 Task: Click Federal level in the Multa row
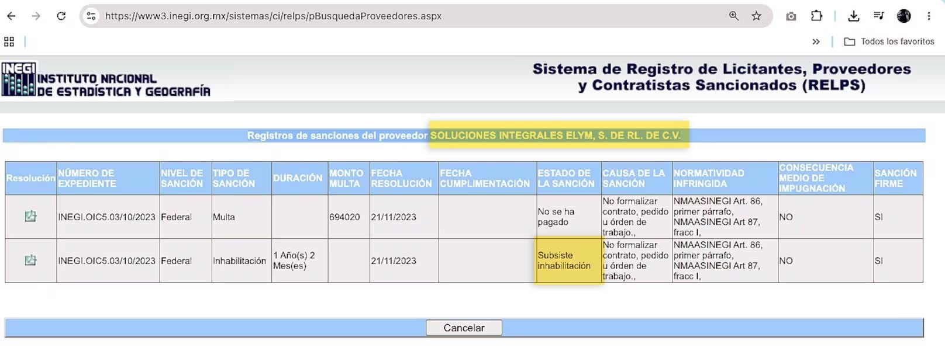click(176, 217)
